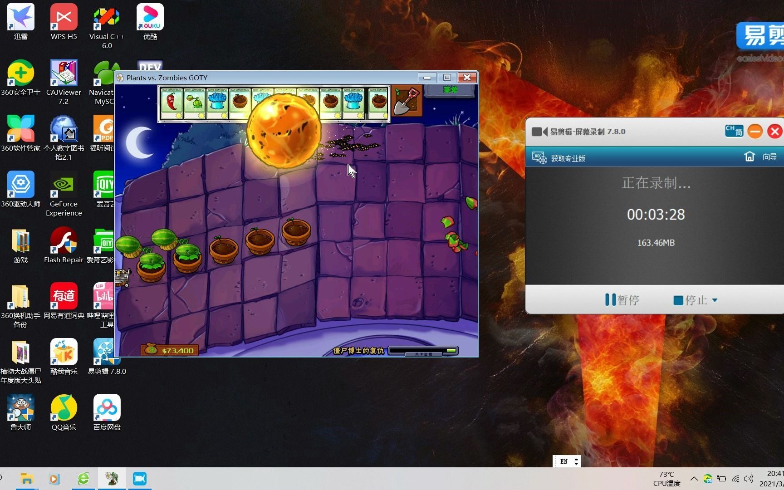Select Ice-shroom card beside the Cabbage-pult card
Viewport: 784px width, 490px height.
pos(217,104)
